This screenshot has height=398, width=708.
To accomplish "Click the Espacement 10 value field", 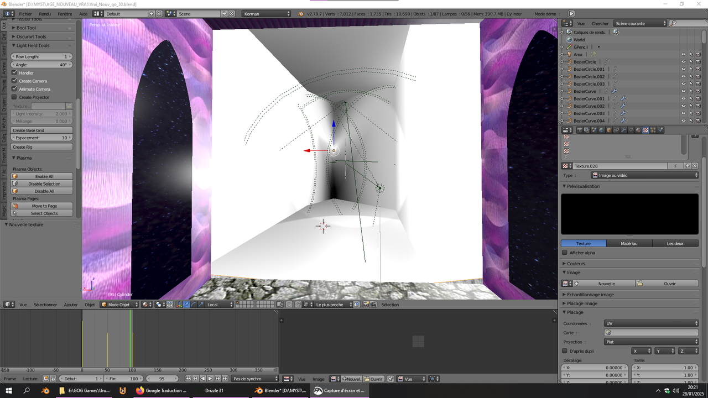I will click(42, 138).
